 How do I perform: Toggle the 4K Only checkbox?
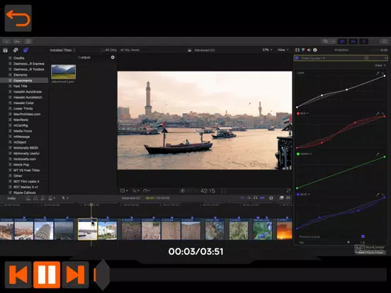tap(102, 50)
